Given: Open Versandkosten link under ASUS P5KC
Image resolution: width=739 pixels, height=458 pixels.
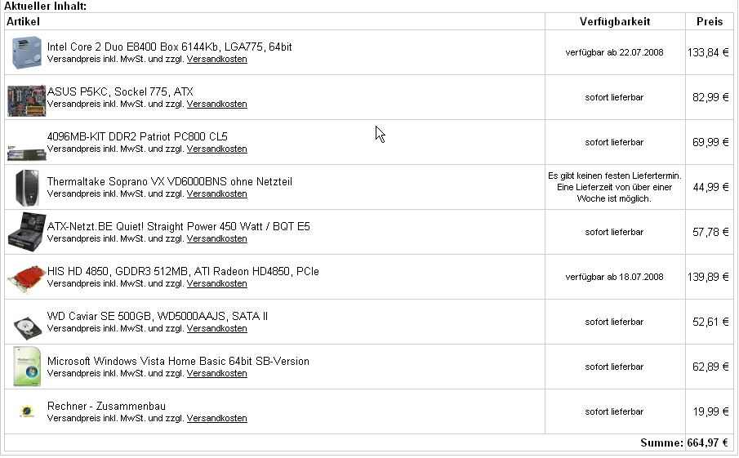Looking at the screenshot, I should coord(216,104).
